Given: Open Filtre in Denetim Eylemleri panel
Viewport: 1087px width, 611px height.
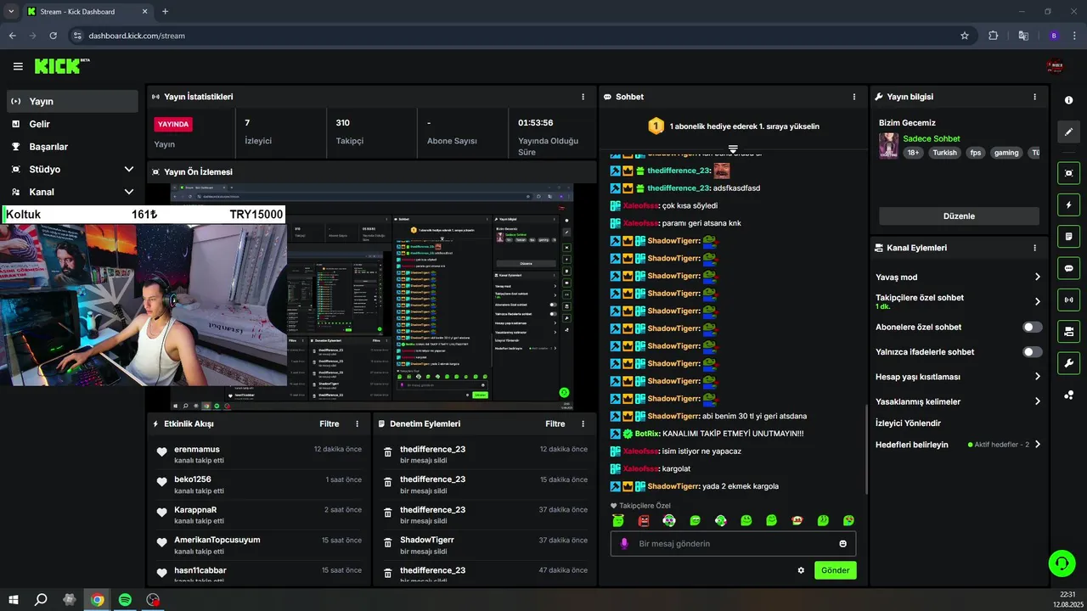Looking at the screenshot, I should click(555, 423).
